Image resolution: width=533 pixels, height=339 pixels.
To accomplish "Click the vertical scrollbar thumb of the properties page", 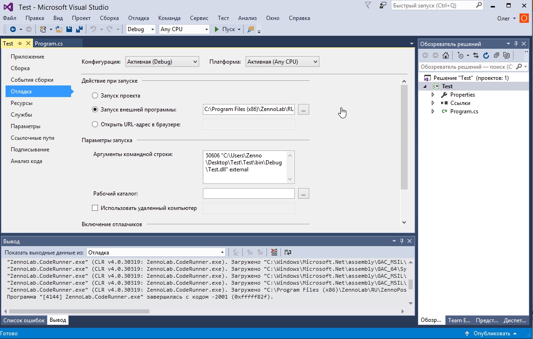I will (404, 137).
